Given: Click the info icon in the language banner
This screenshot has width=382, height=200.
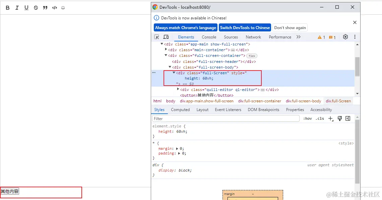Looking at the screenshot, I should coord(156,18).
